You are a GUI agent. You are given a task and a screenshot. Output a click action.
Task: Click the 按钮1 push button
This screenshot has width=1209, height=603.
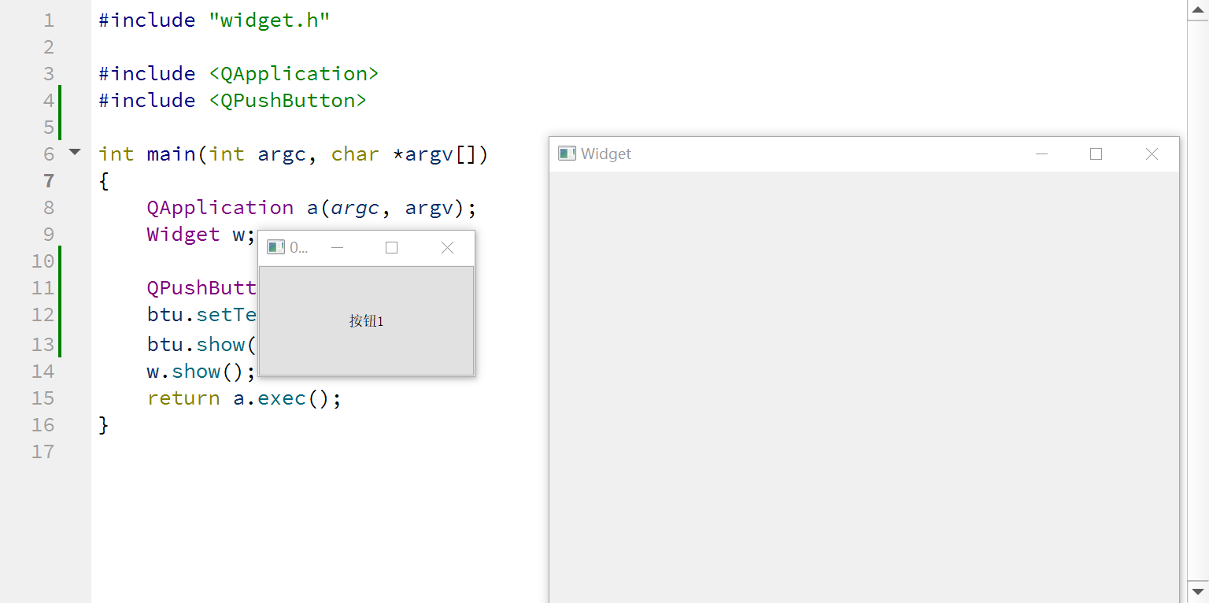[366, 321]
